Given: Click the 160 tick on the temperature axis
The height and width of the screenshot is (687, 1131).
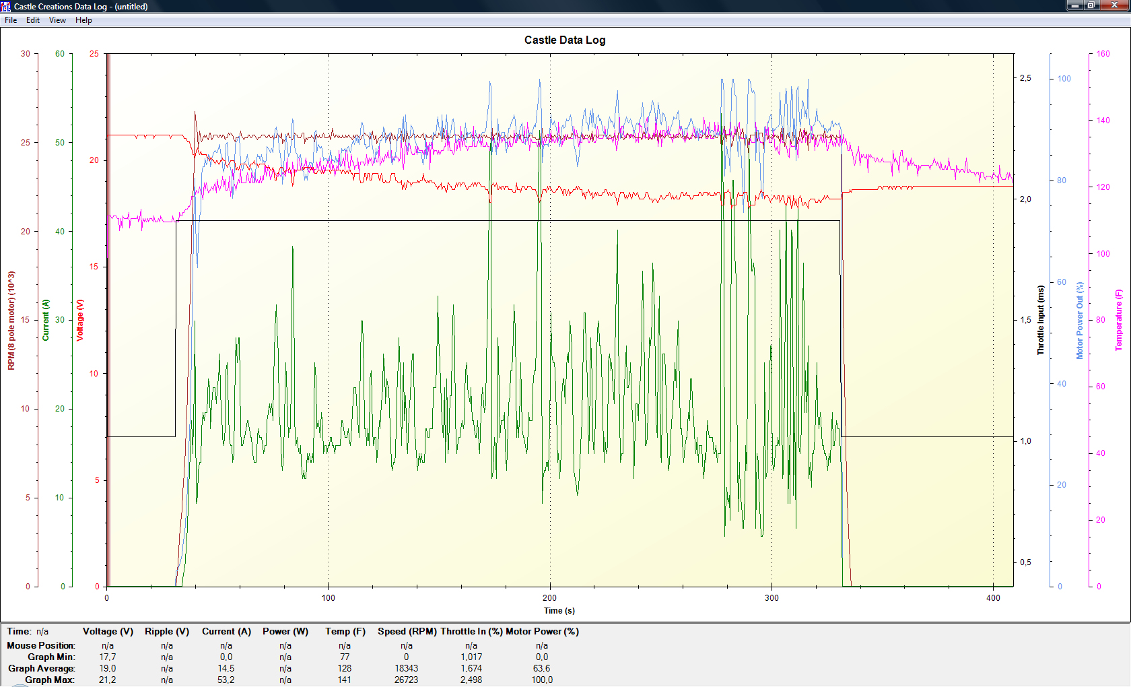Looking at the screenshot, I should [1103, 54].
